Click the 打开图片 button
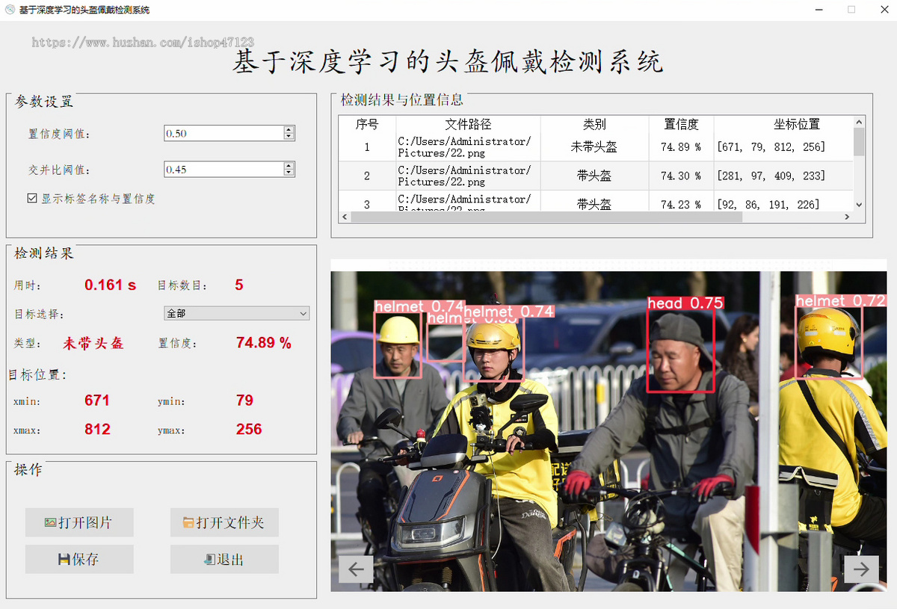This screenshot has height=609, width=897. 79,522
